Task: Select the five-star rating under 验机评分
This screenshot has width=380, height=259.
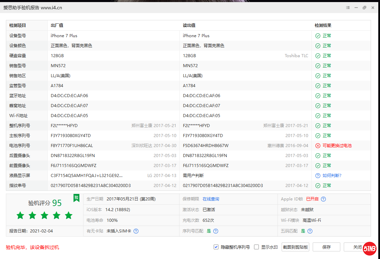Action: tap(45, 216)
